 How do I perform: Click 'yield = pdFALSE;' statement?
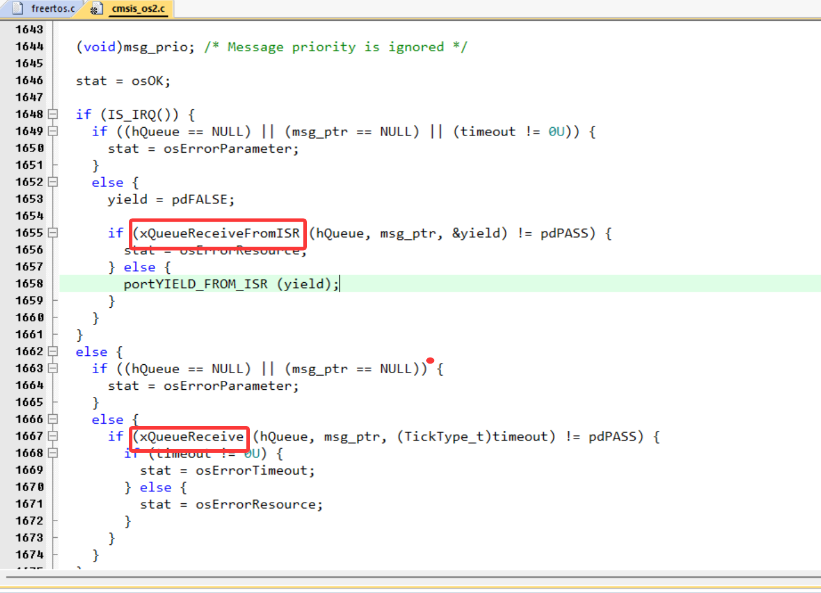172,200
